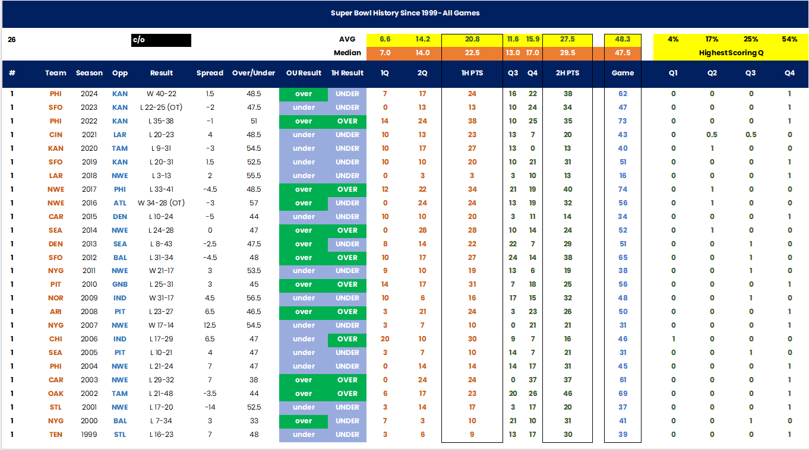
Task: Click the Game total 74 cell
Action: tap(622, 189)
